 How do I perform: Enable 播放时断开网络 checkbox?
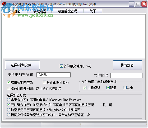click(8, 88)
